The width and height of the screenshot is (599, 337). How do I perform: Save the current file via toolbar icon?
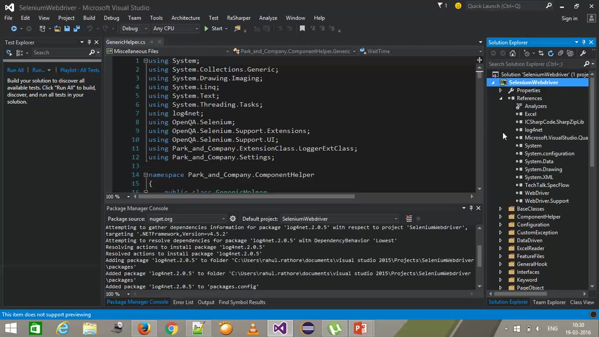(x=67, y=29)
